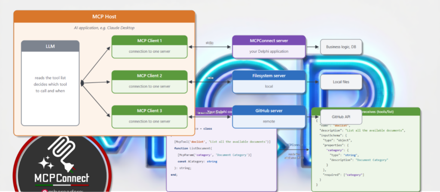The height and width of the screenshot is (192, 440).
Task: Select the 'AI application, e.g. Claude Desktop' subtitle
Action: [104, 28]
